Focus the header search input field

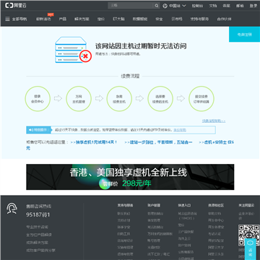coord(131,6)
